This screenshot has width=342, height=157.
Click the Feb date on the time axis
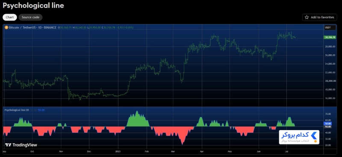(x=147, y=151)
